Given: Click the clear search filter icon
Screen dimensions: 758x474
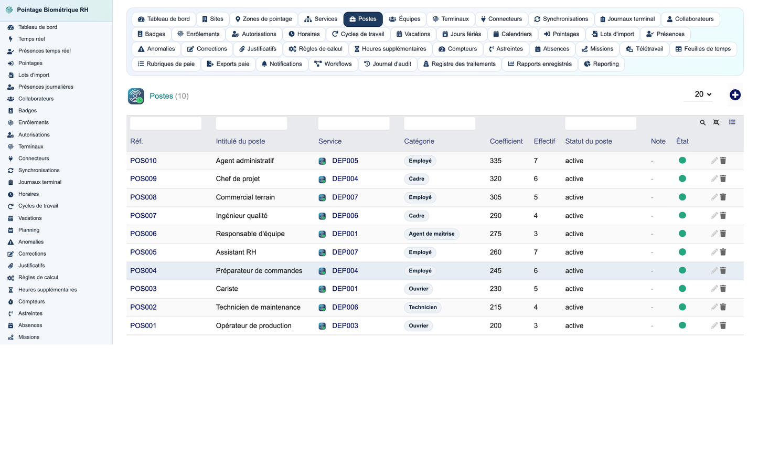Looking at the screenshot, I should click(716, 122).
